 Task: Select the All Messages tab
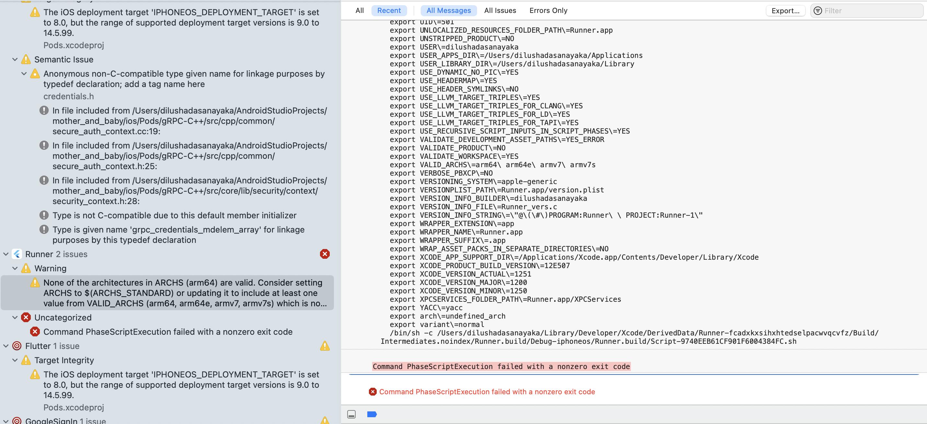pos(448,10)
